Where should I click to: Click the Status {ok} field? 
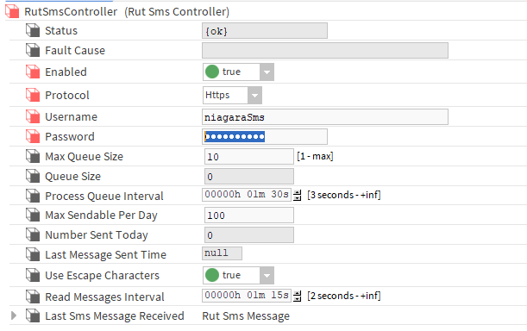tap(265, 31)
